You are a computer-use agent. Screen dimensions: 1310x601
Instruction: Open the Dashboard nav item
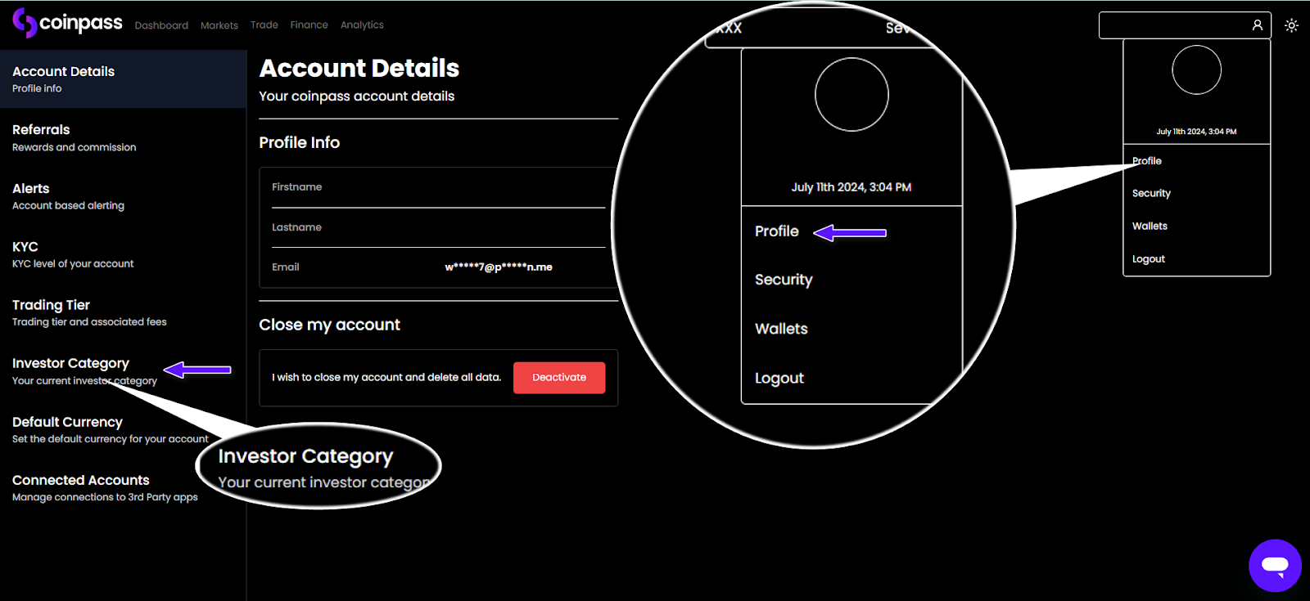point(161,25)
